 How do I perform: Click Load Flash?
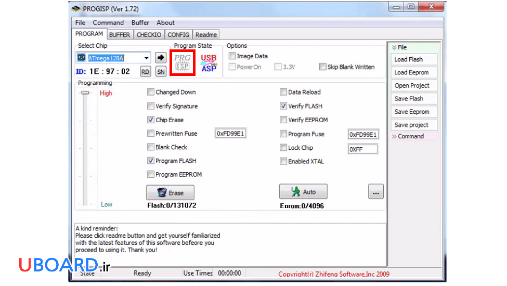point(414,59)
